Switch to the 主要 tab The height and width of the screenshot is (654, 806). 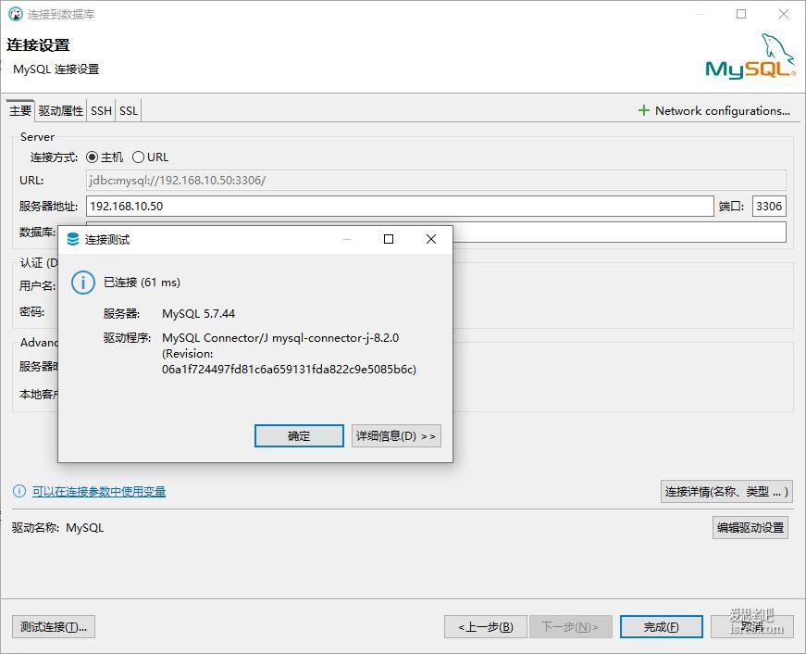pyautogui.click(x=20, y=110)
